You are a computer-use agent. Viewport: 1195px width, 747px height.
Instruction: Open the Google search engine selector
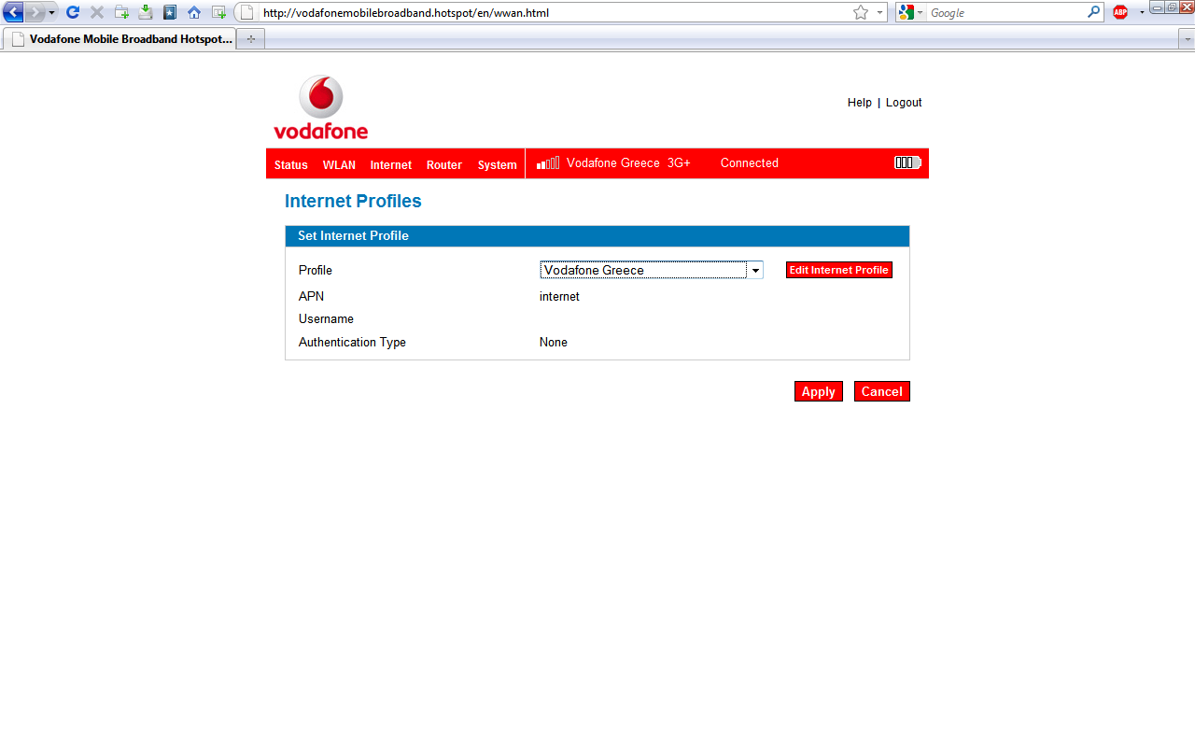911,13
